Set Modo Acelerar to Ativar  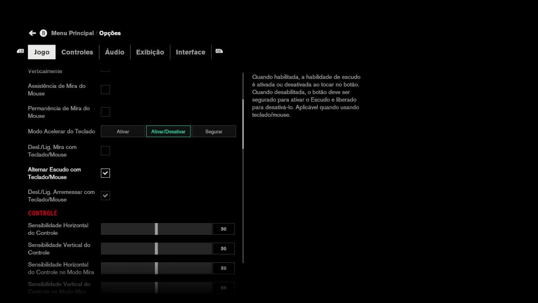pyautogui.click(x=123, y=131)
